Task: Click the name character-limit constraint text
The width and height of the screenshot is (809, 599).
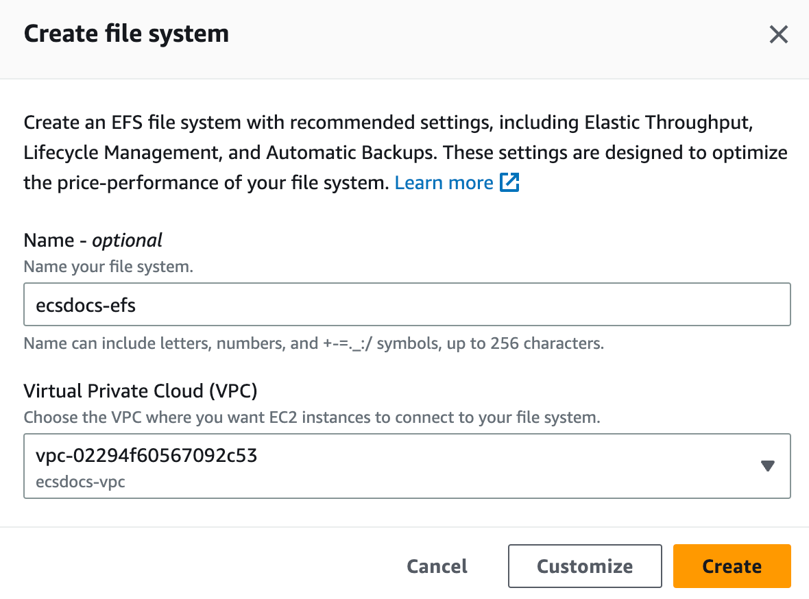Action: pyautogui.click(x=313, y=343)
